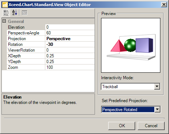The width and height of the screenshot is (169, 134).
Task: Click the 3D shapes preview image
Action: [131, 45]
